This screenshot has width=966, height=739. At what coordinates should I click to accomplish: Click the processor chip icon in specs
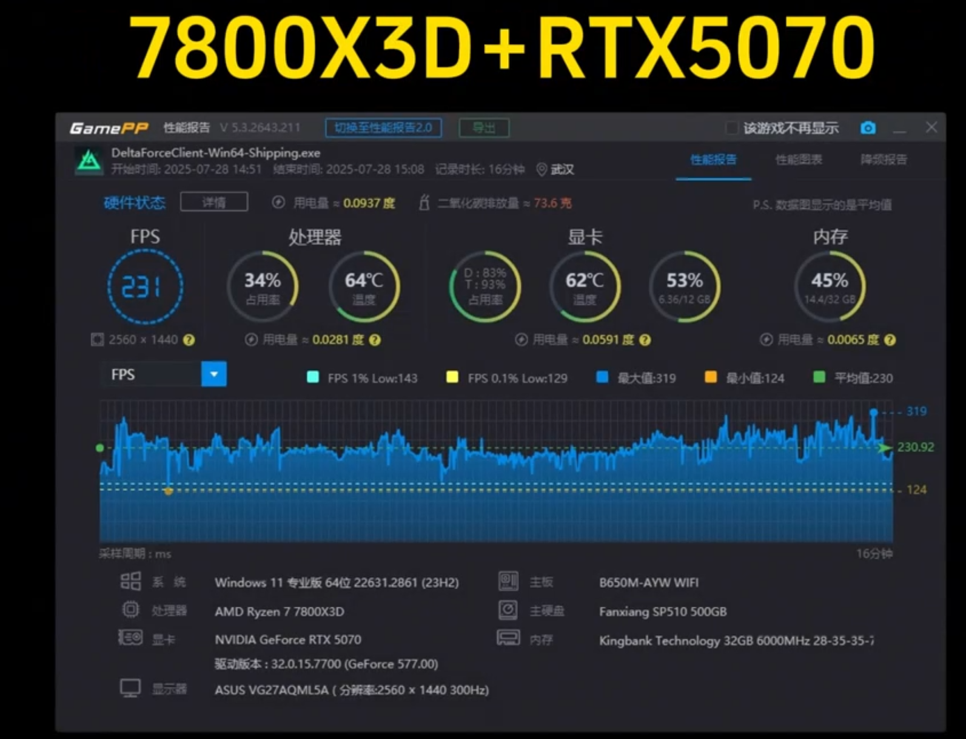point(130,609)
